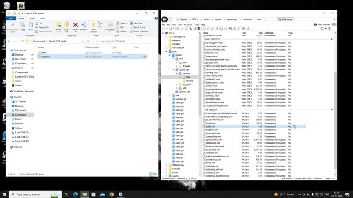This screenshot has height=198, width=353.
Task: Click the crosshair target icon in OpenIV toolbar
Action: click(x=243, y=29)
